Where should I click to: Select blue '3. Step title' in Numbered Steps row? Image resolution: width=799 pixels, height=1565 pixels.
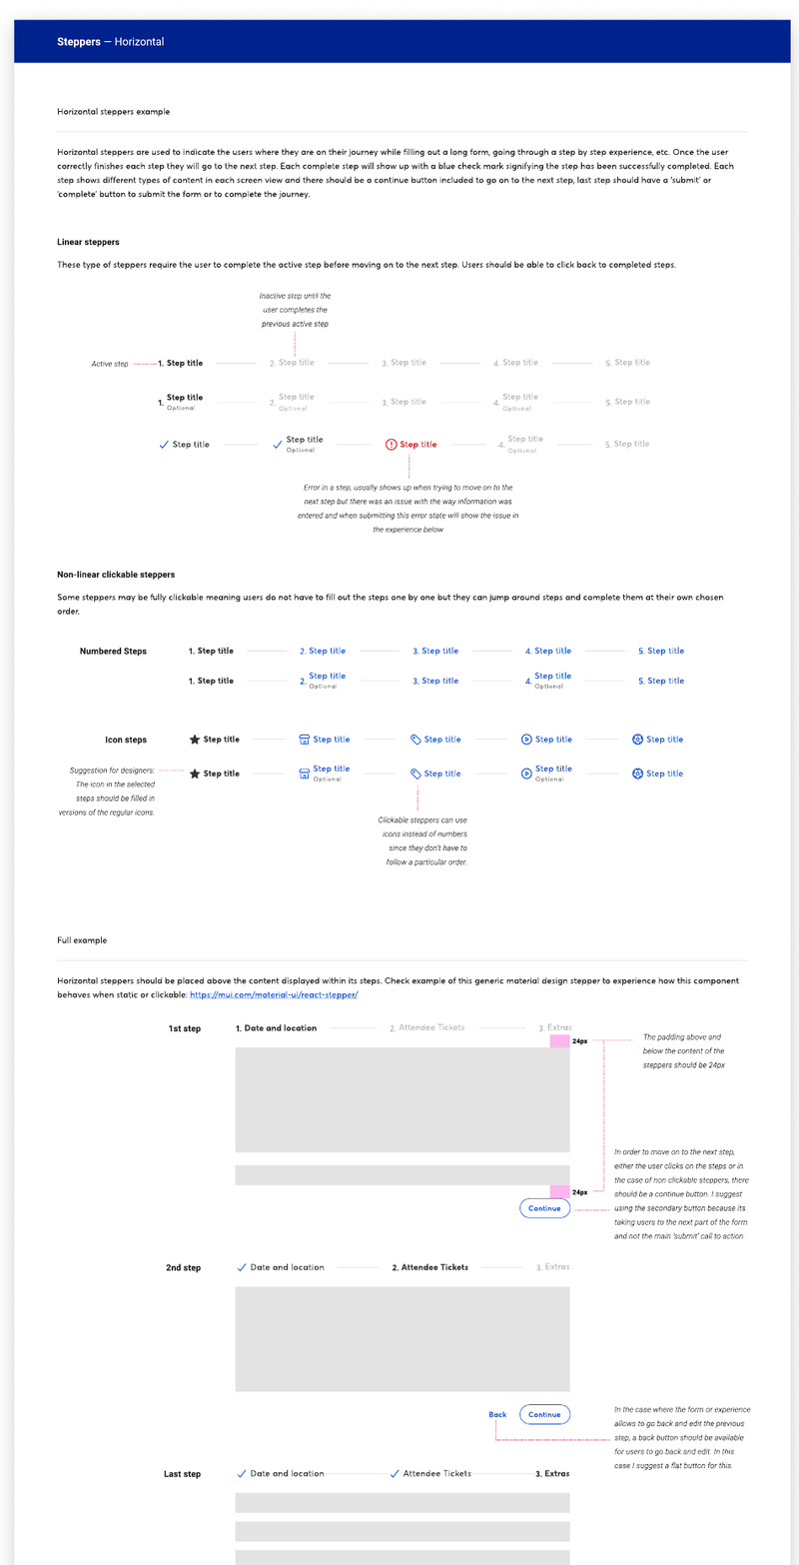coord(435,651)
